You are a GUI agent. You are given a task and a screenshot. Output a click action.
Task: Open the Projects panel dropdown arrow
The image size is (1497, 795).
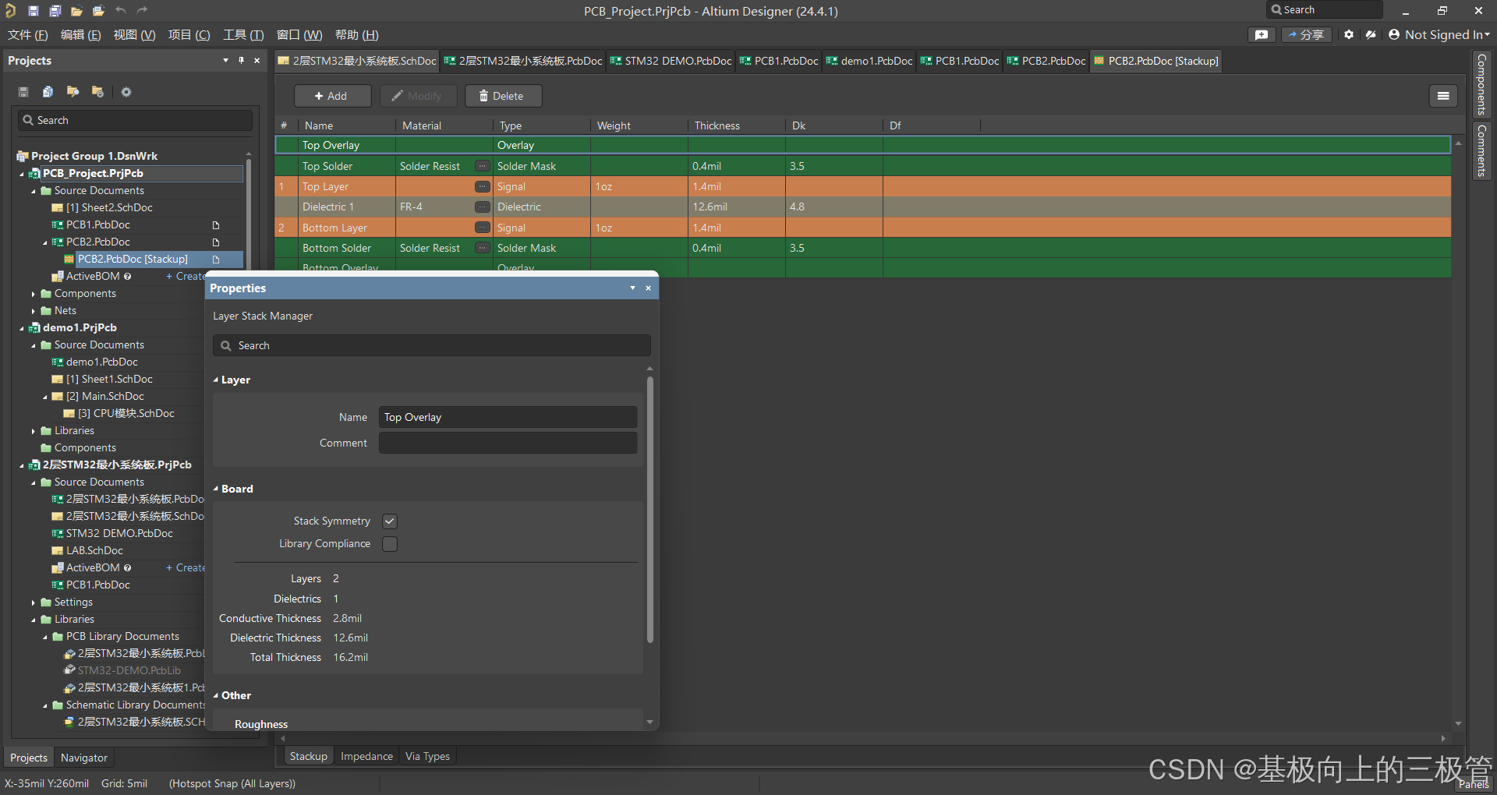coord(226,60)
